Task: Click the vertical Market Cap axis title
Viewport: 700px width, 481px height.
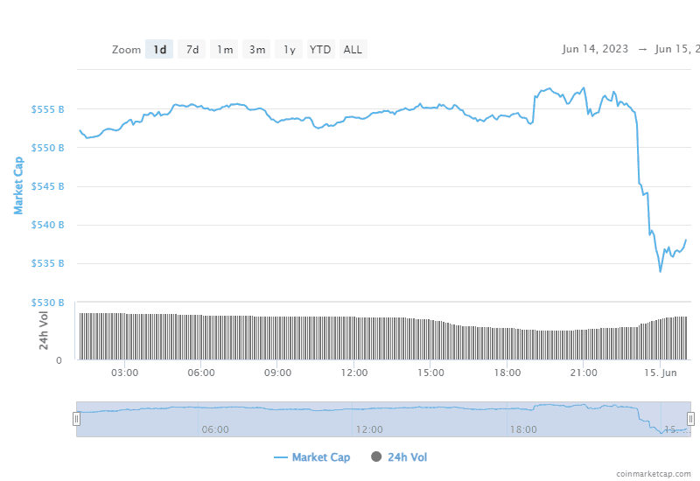Action: [18, 185]
